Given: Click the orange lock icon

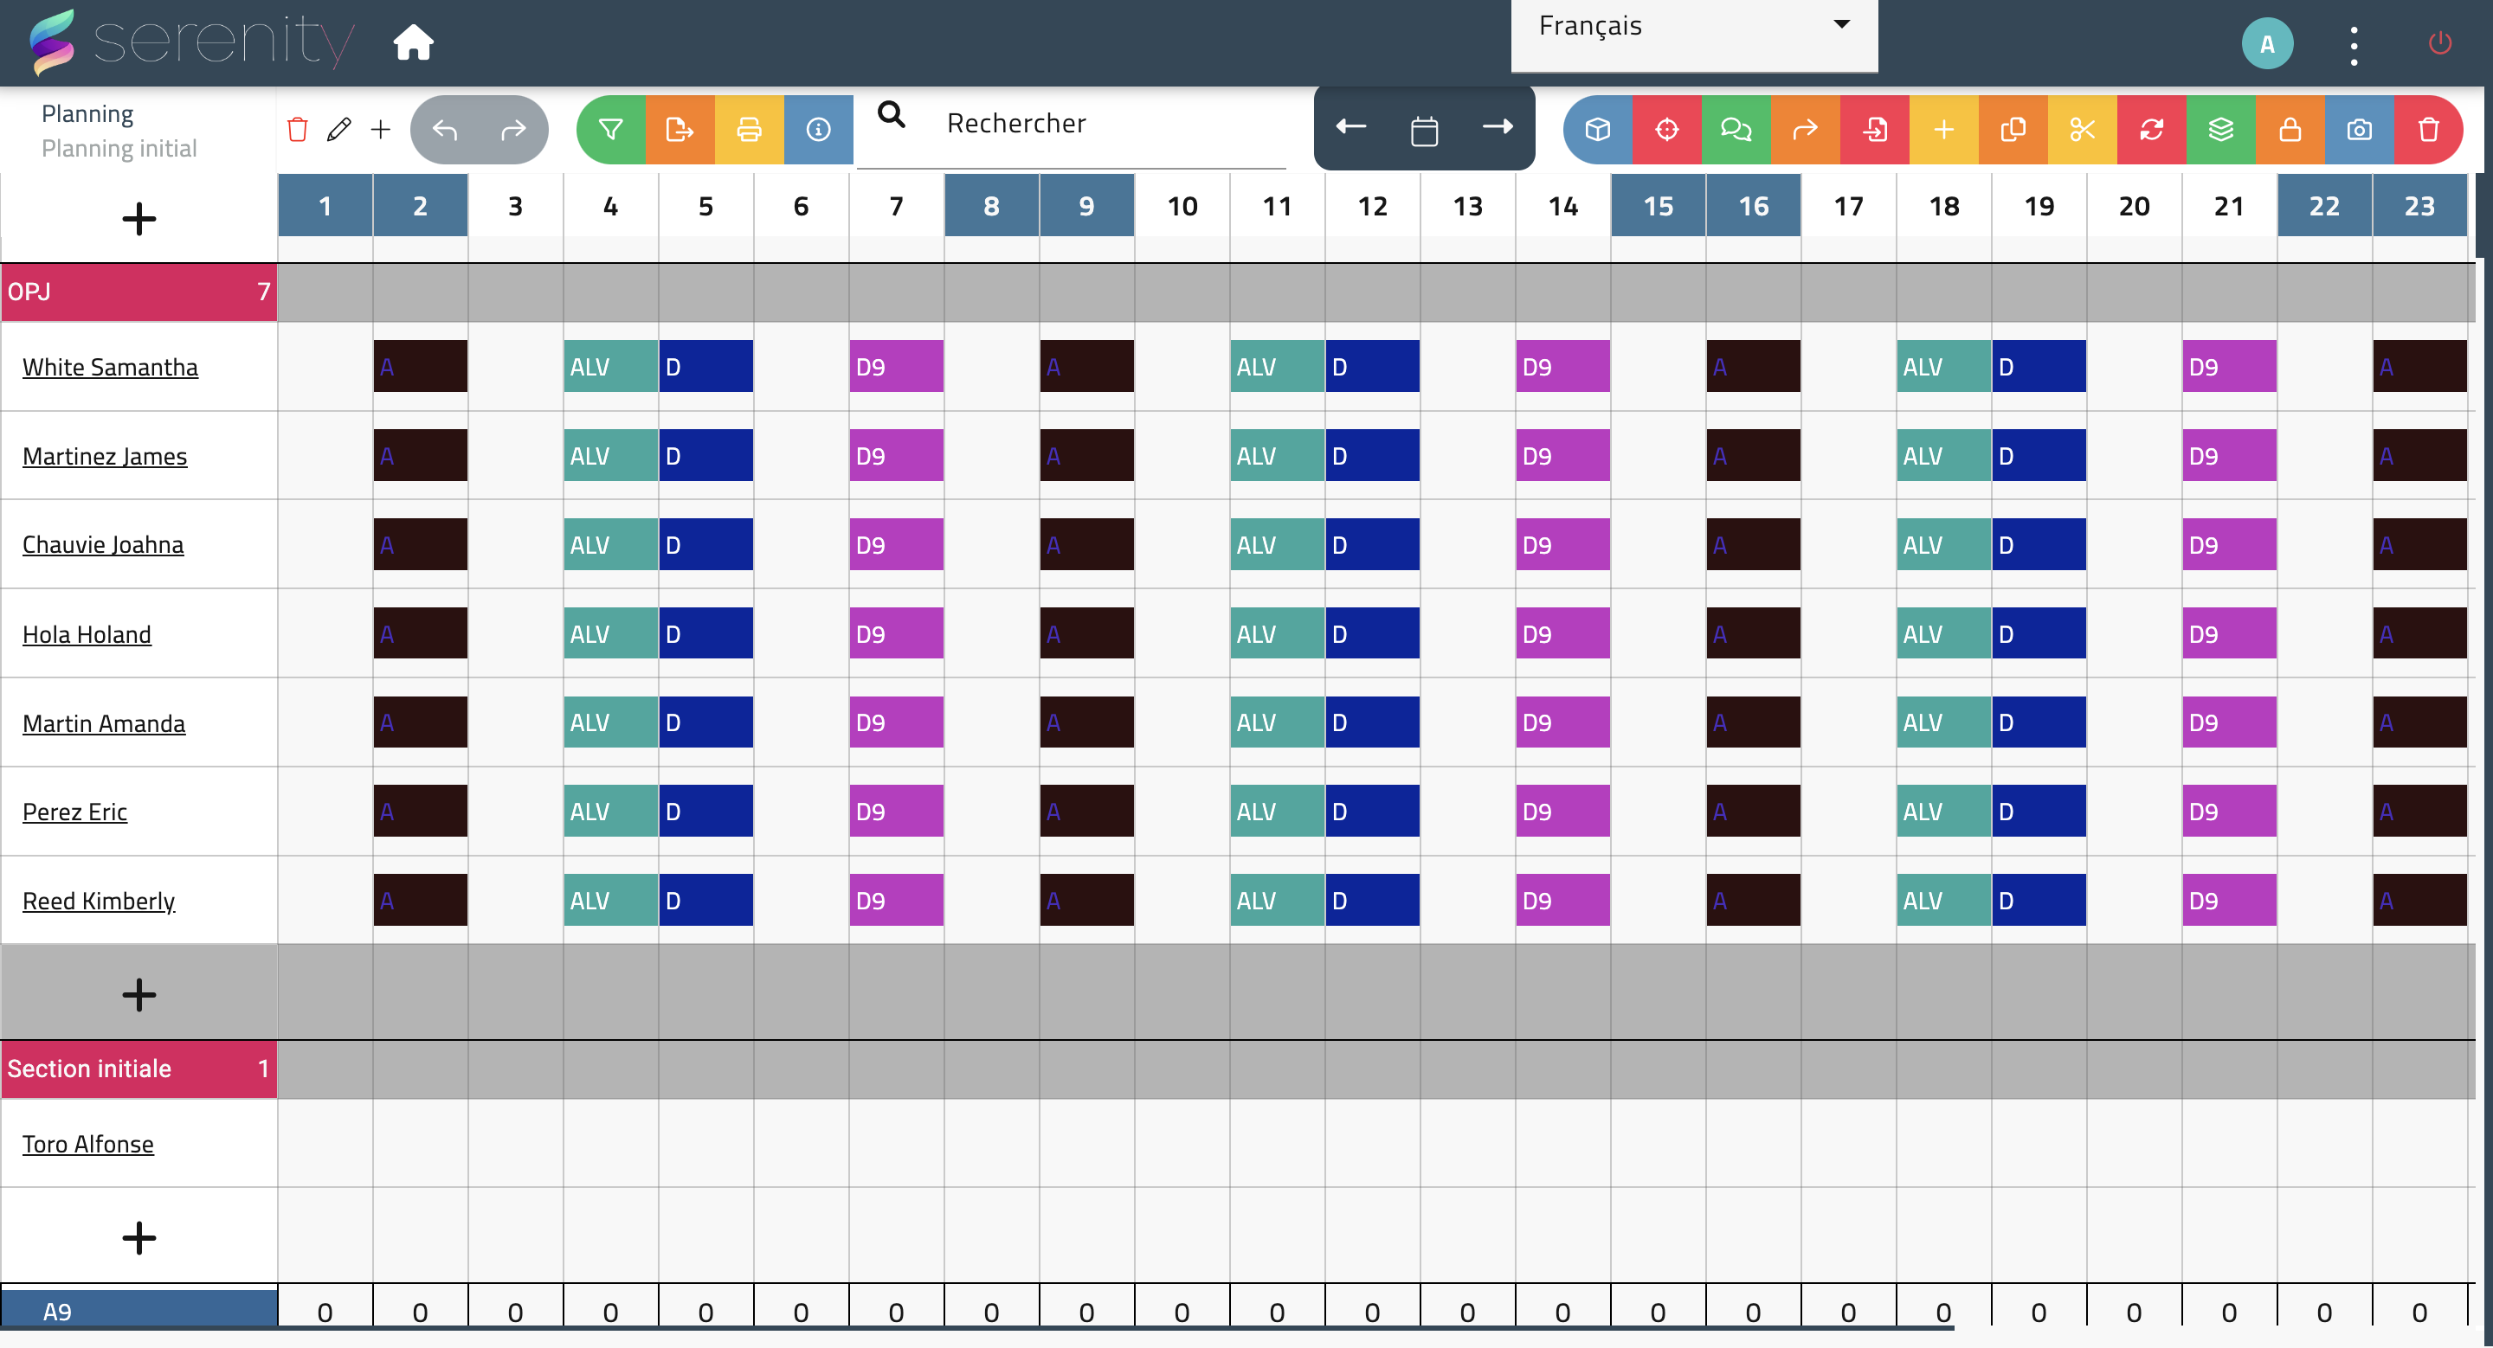Looking at the screenshot, I should [2290, 130].
